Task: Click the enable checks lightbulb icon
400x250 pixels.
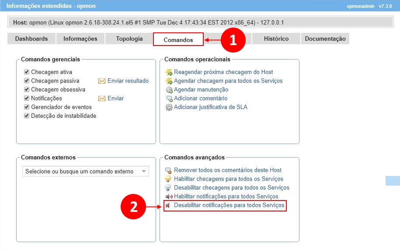Action: tap(168, 179)
